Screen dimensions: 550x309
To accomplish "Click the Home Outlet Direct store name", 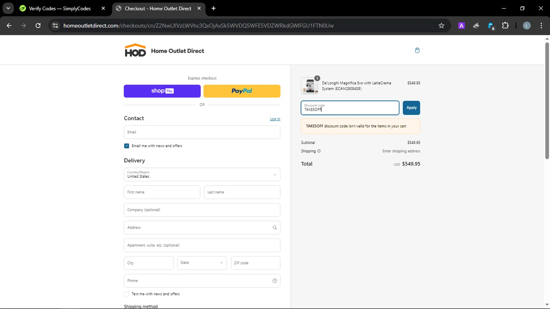I will (177, 51).
